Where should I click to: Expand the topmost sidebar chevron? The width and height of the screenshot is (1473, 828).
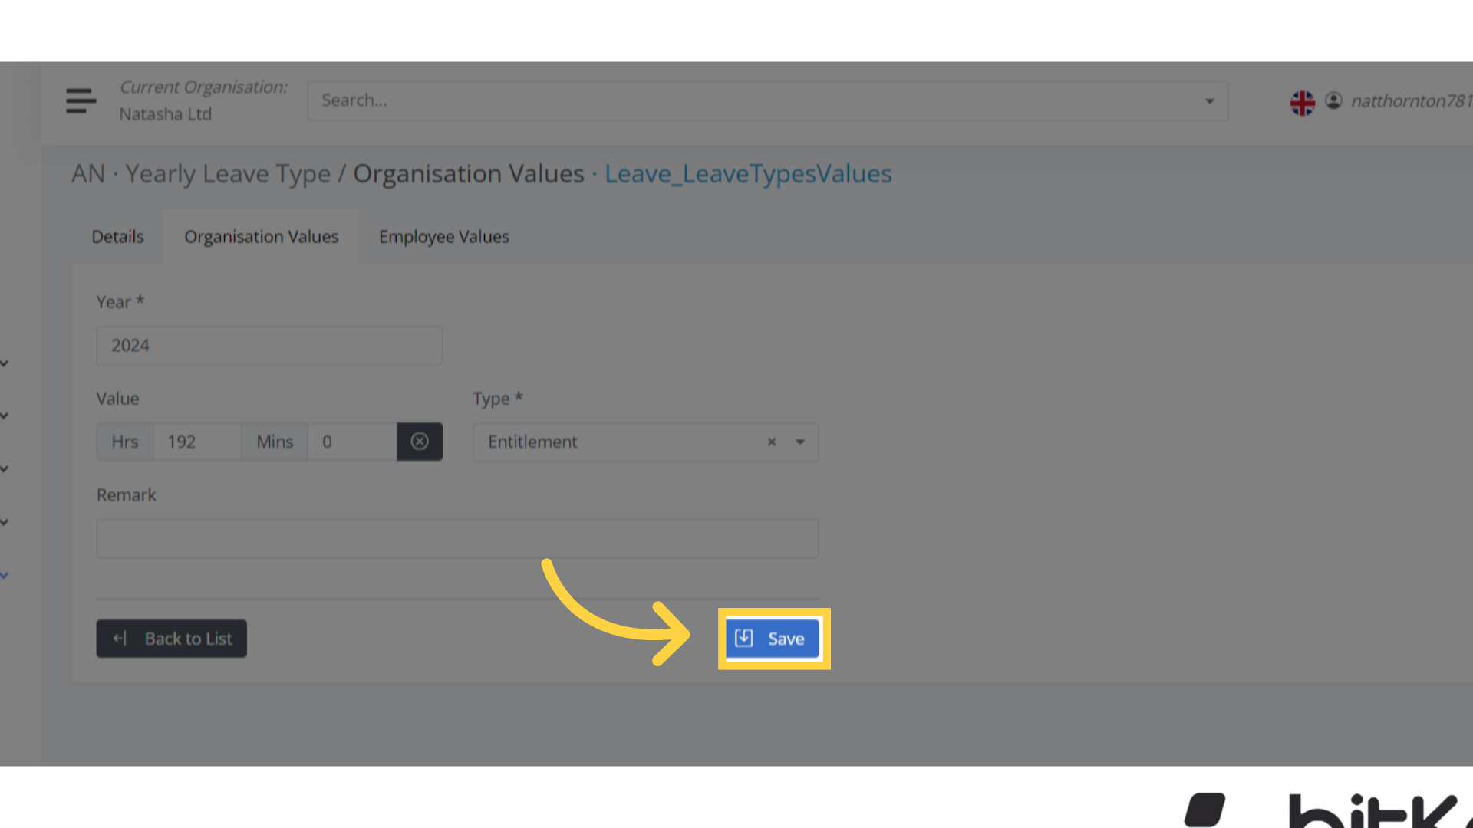click(4, 364)
